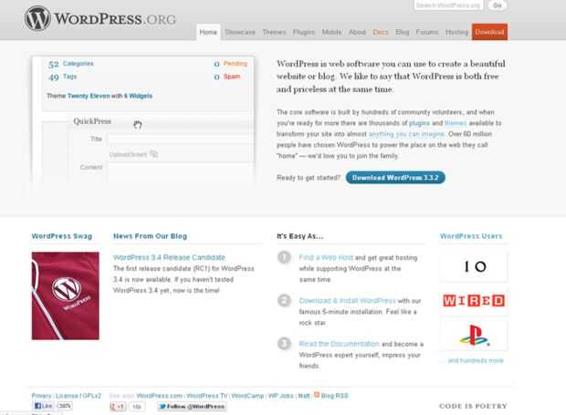The height and width of the screenshot is (415, 566).
Task: Click the Tags link in the dashboard preview
Action: [69, 77]
